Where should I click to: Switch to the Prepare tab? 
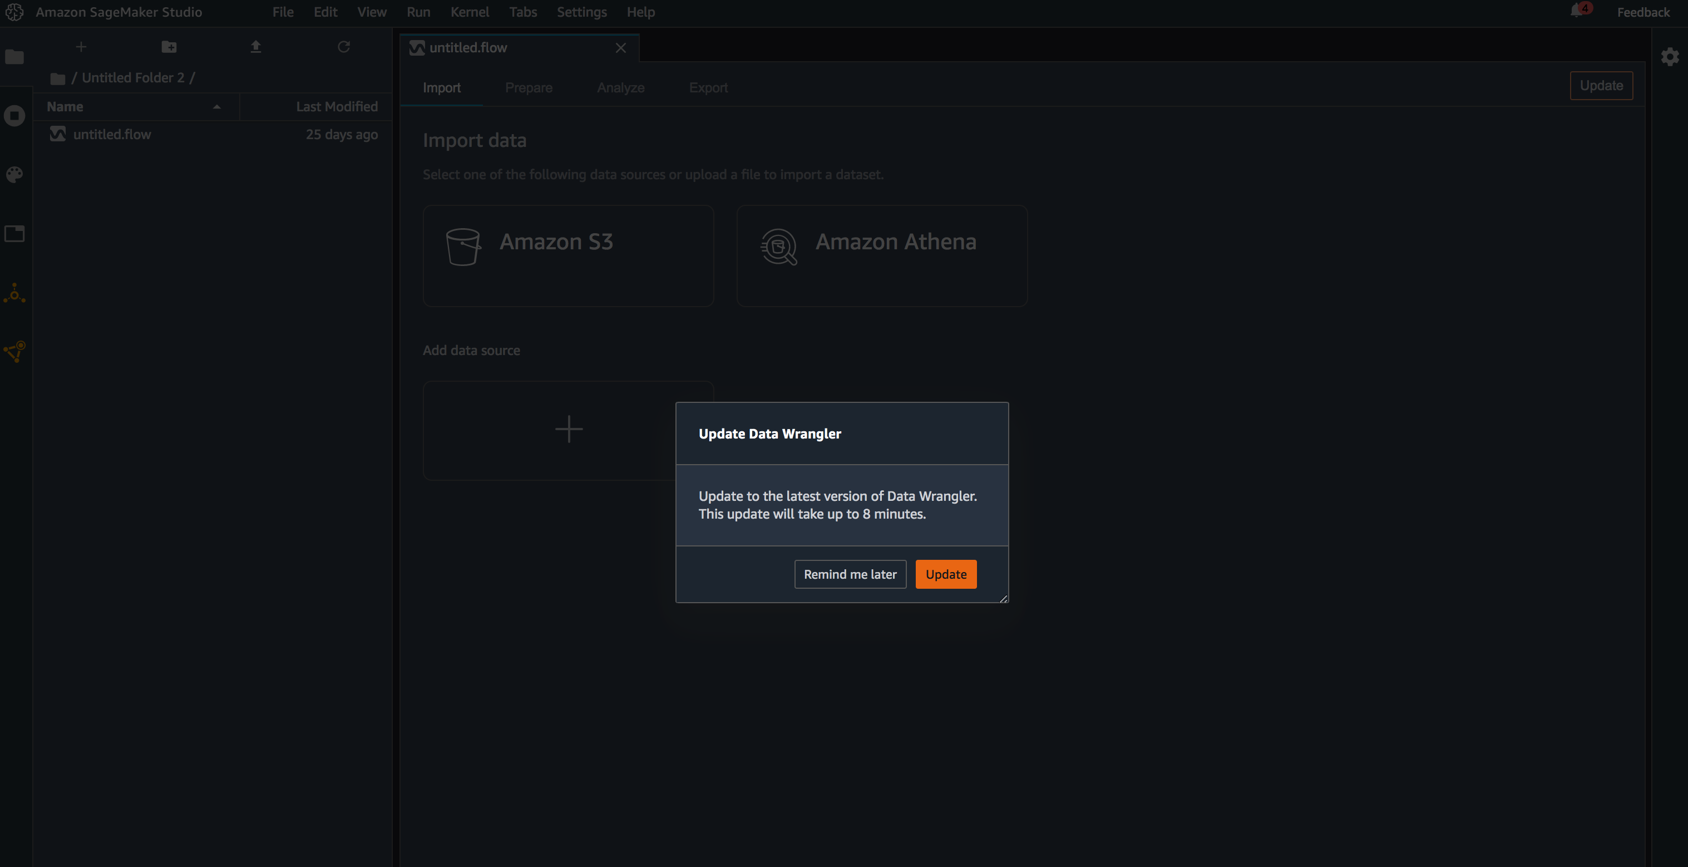[528, 88]
